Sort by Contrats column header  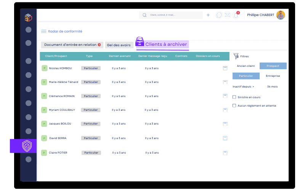click(181, 56)
